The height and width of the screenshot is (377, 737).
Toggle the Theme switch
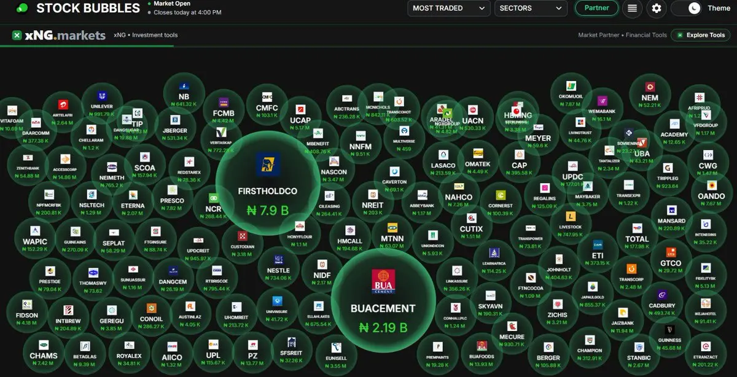[x=686, y=9]
